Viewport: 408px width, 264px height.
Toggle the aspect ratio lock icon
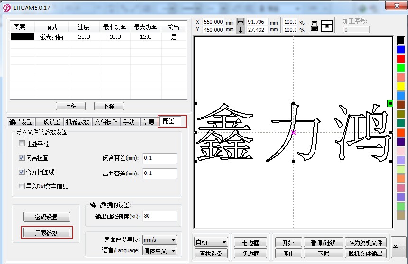(314, 26)
